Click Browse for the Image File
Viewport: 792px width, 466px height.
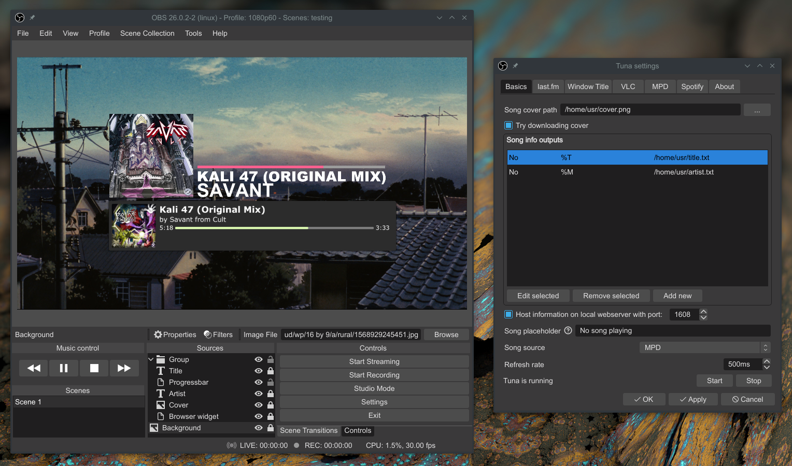click(446, 334)
